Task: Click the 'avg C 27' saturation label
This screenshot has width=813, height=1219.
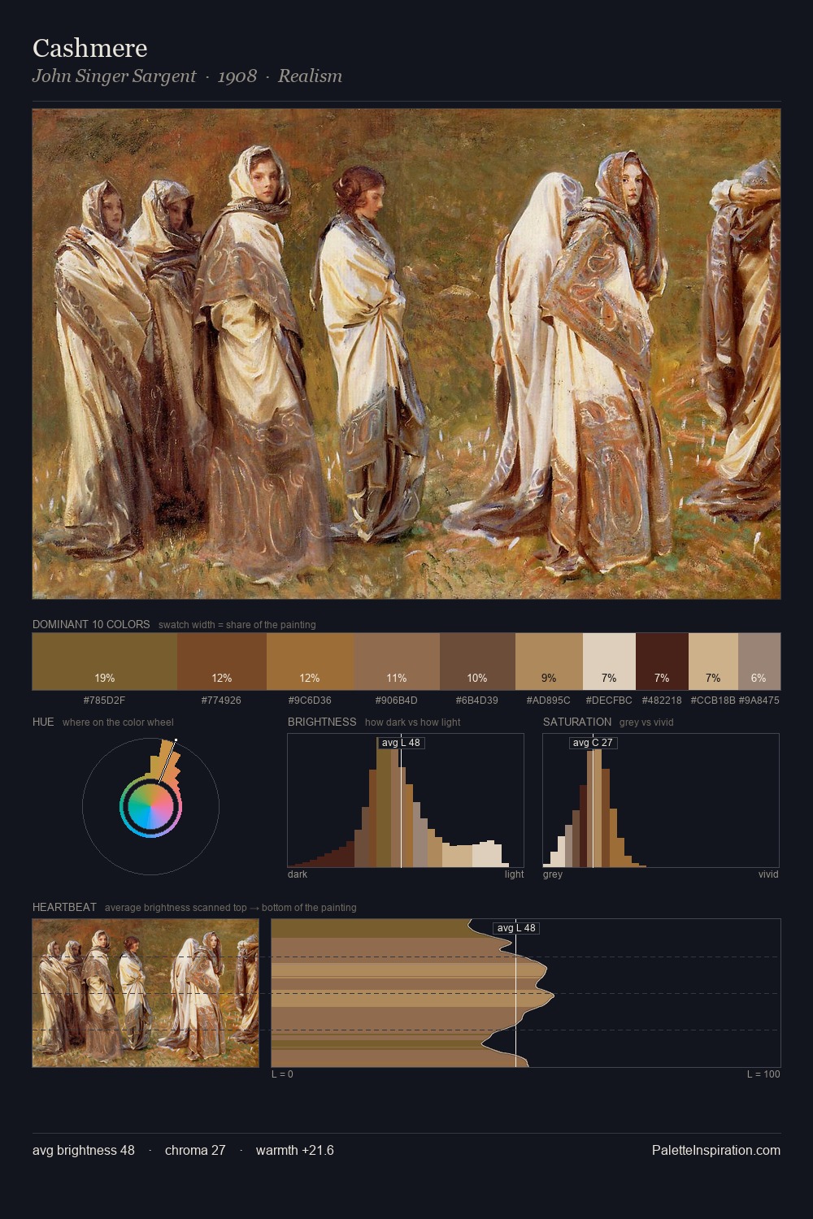Action: coord(593,743)
